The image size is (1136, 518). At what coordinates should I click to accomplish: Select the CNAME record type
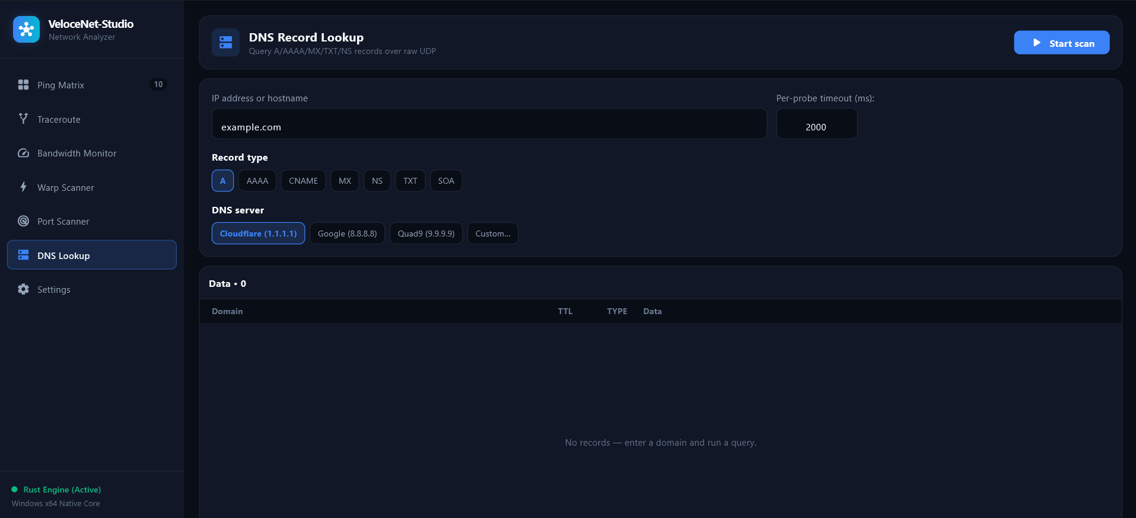coord(303,181)
